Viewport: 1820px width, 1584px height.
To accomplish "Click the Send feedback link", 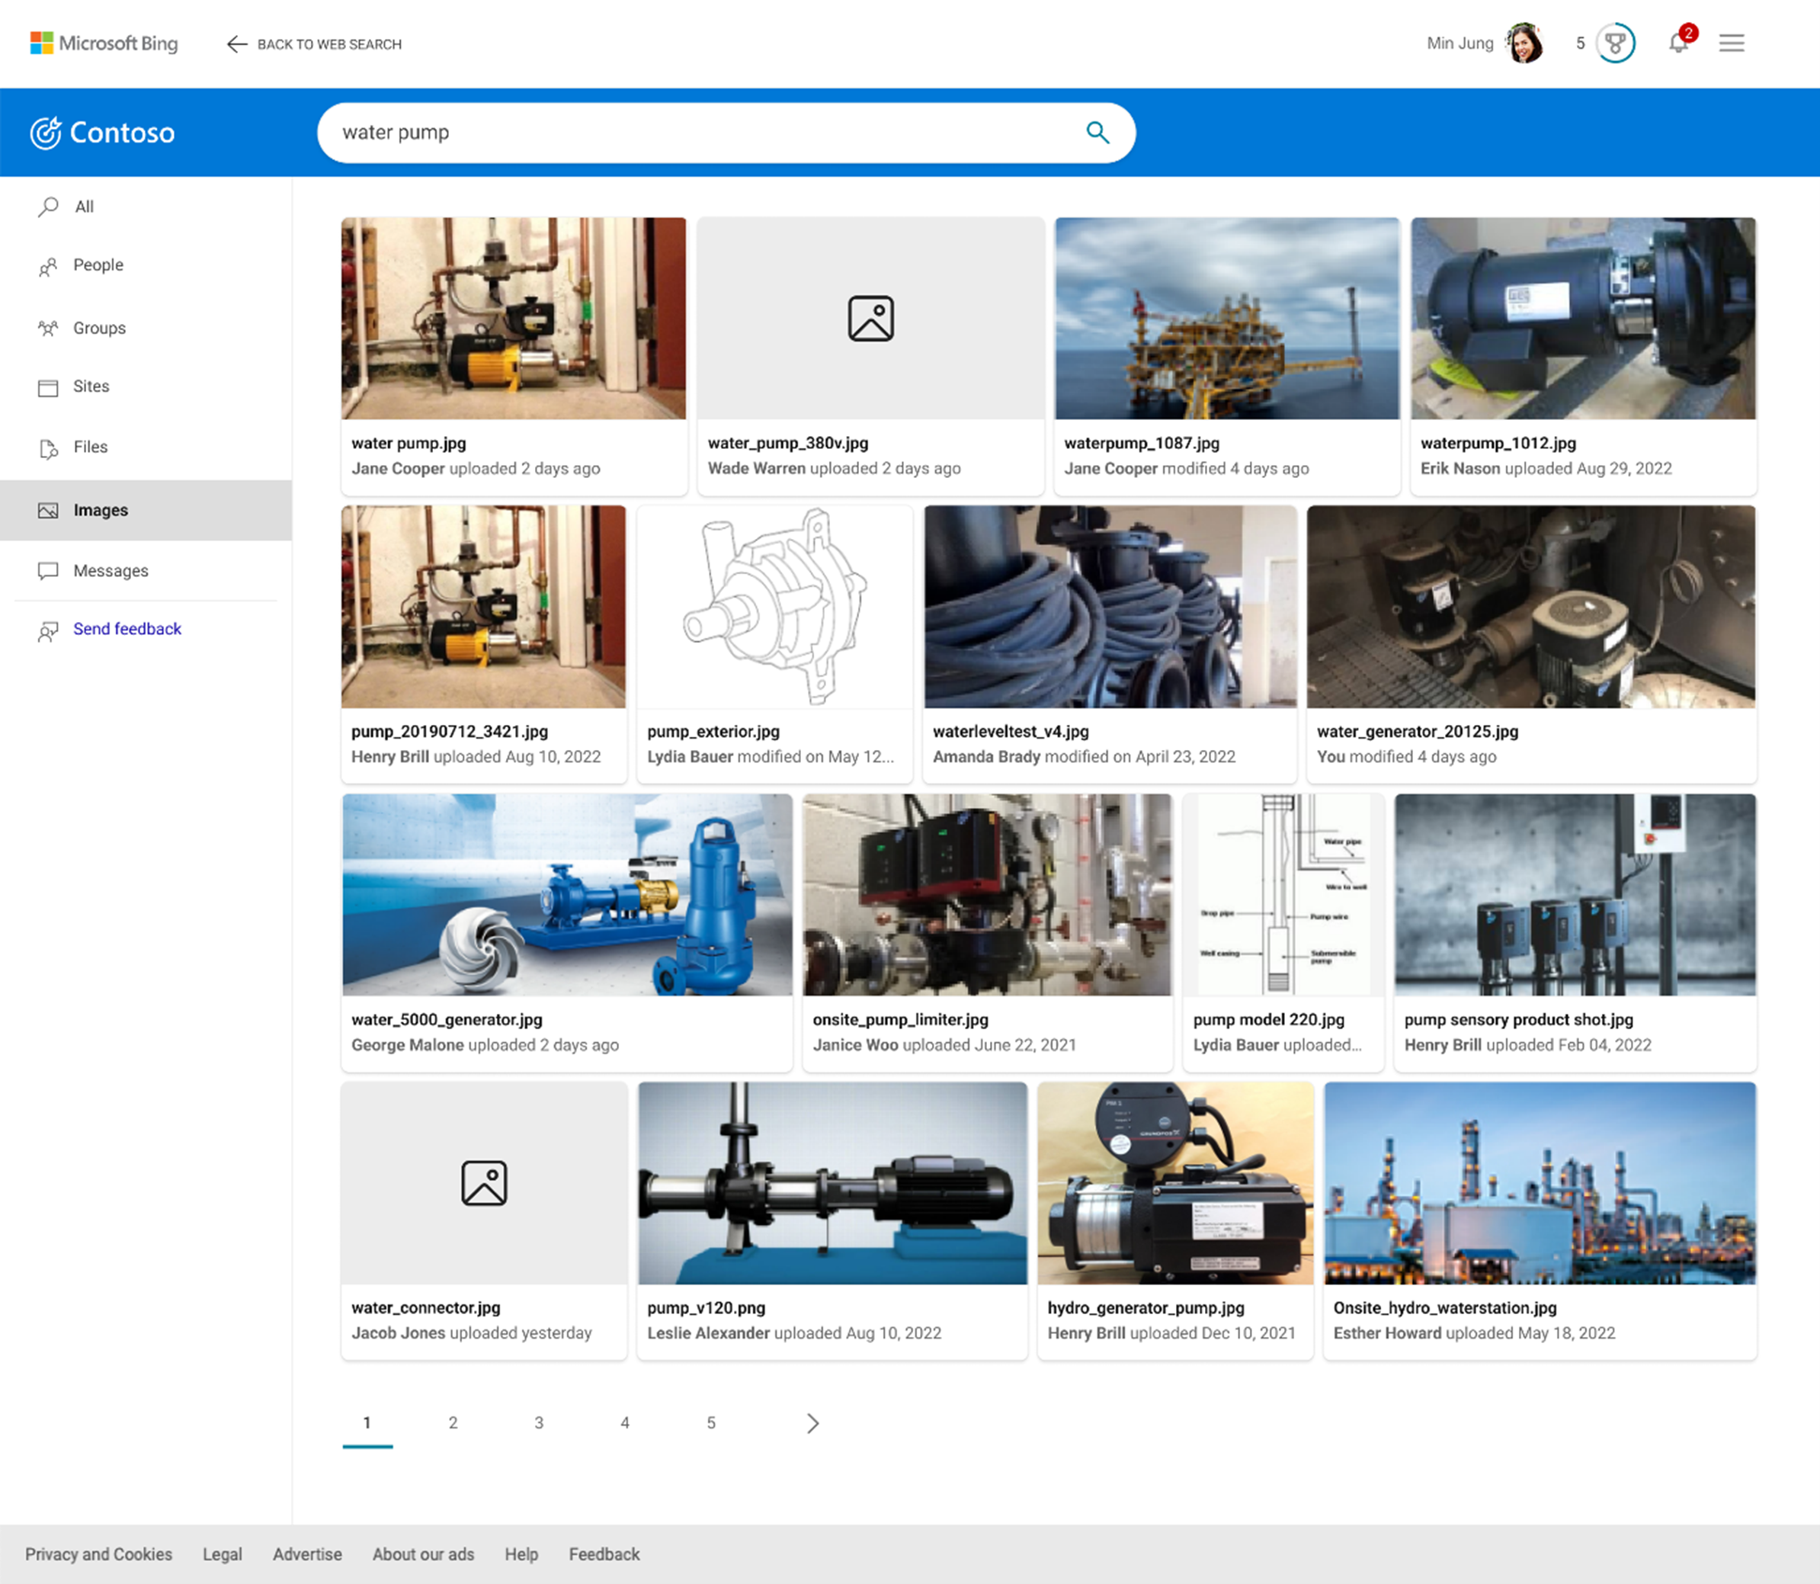I will click(127, 628).
